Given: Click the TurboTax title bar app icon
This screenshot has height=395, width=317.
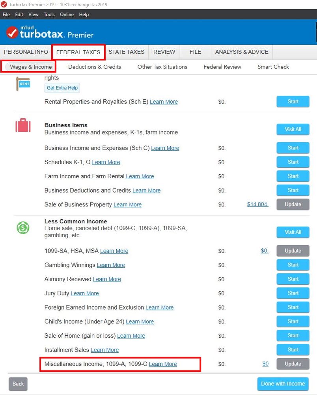Looking at the screenshot, I should (x=4, y=4).
